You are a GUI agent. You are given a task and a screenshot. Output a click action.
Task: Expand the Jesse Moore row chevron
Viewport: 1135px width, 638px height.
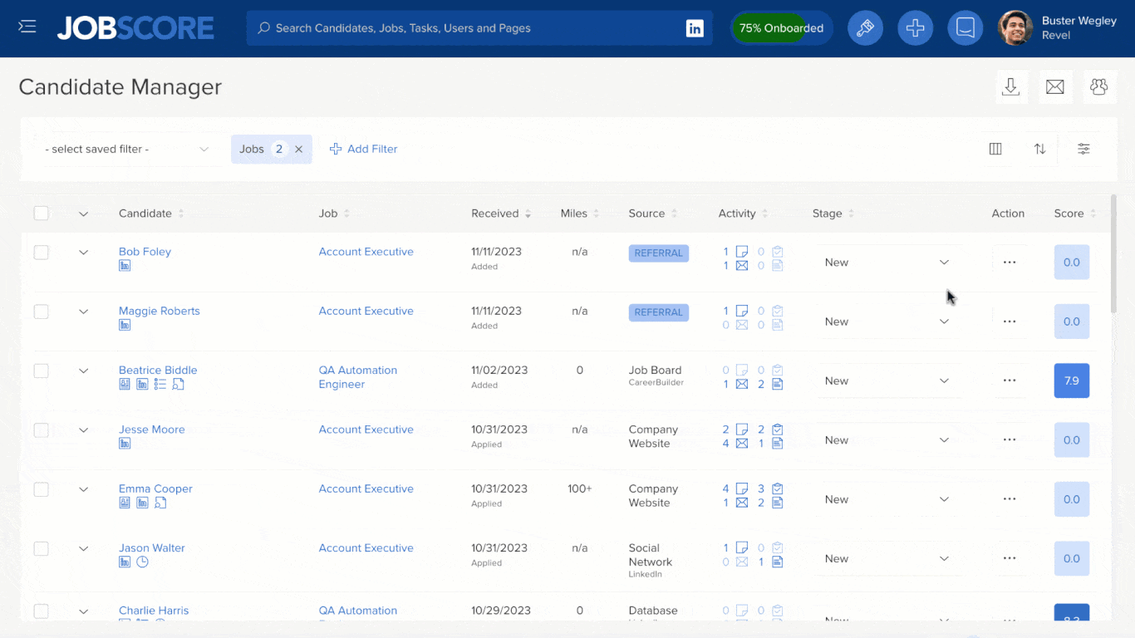coord(83,430)
